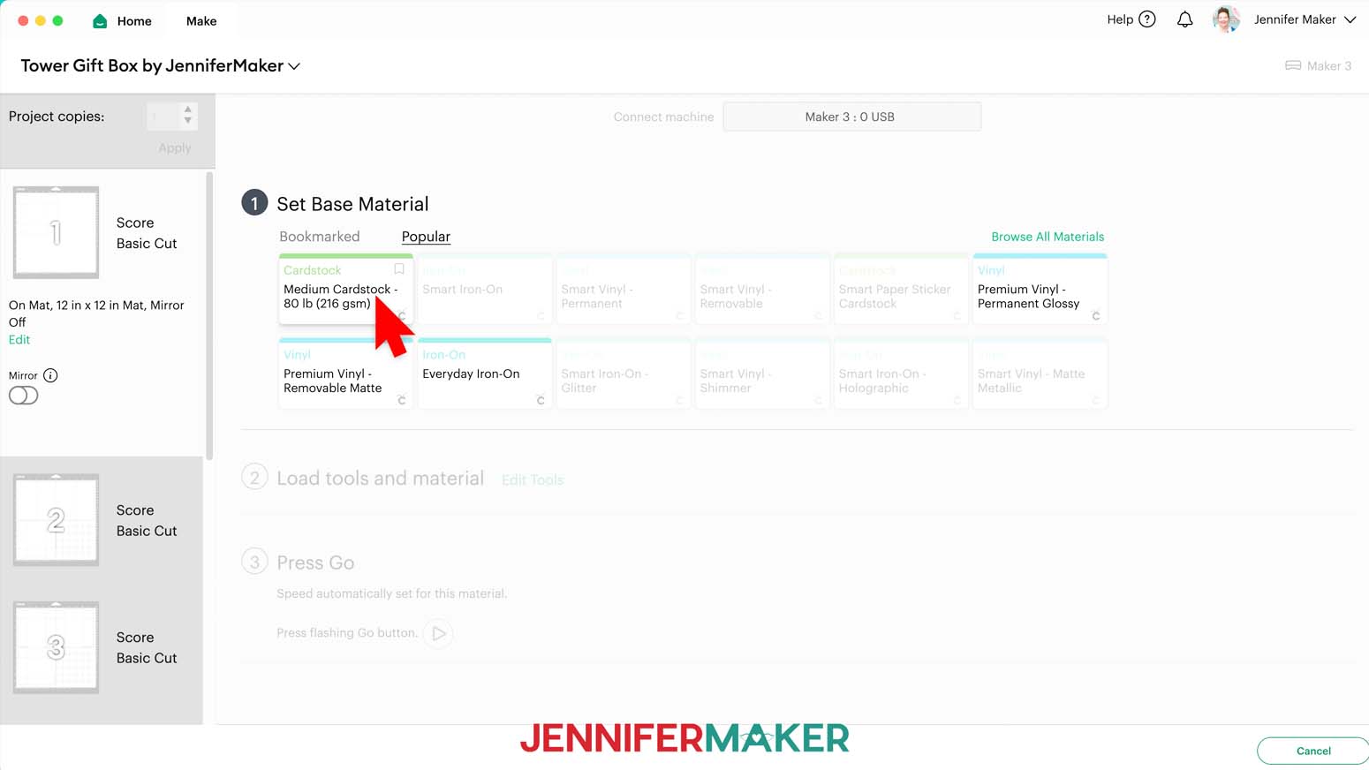This screenshot has height=770, width=1369.
Task: Select the mat 1 thumbnail
Action: click(56, 232)
